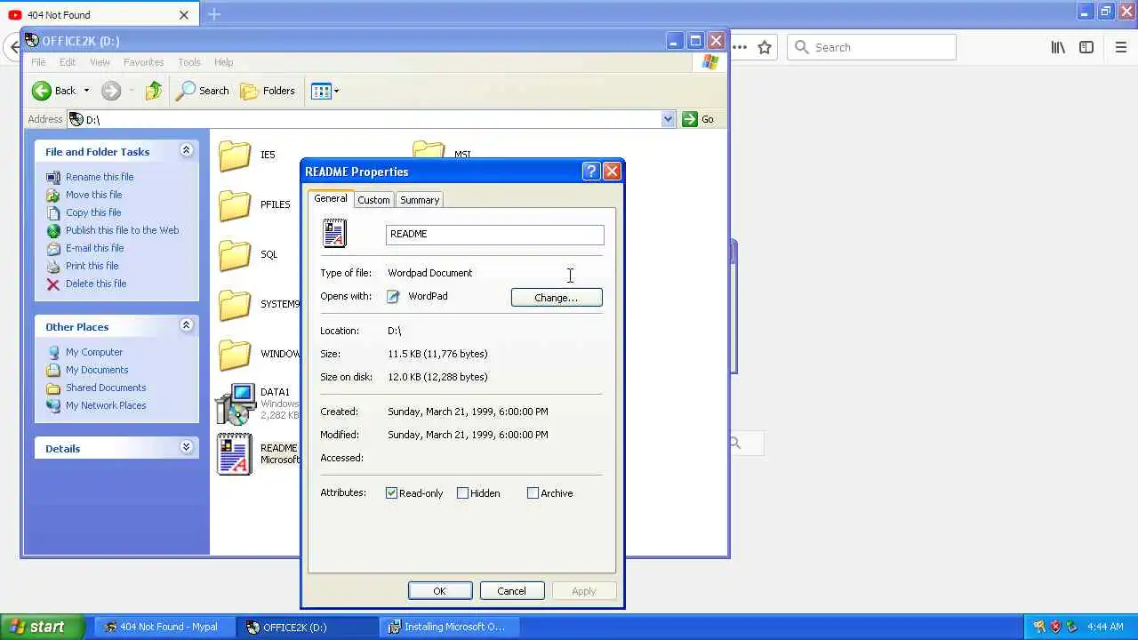Open My Network Places link

point(106,405)
